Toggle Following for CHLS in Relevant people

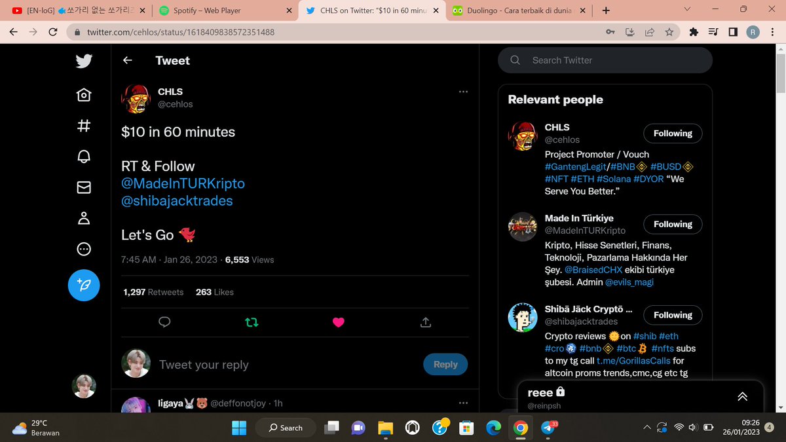673,134
